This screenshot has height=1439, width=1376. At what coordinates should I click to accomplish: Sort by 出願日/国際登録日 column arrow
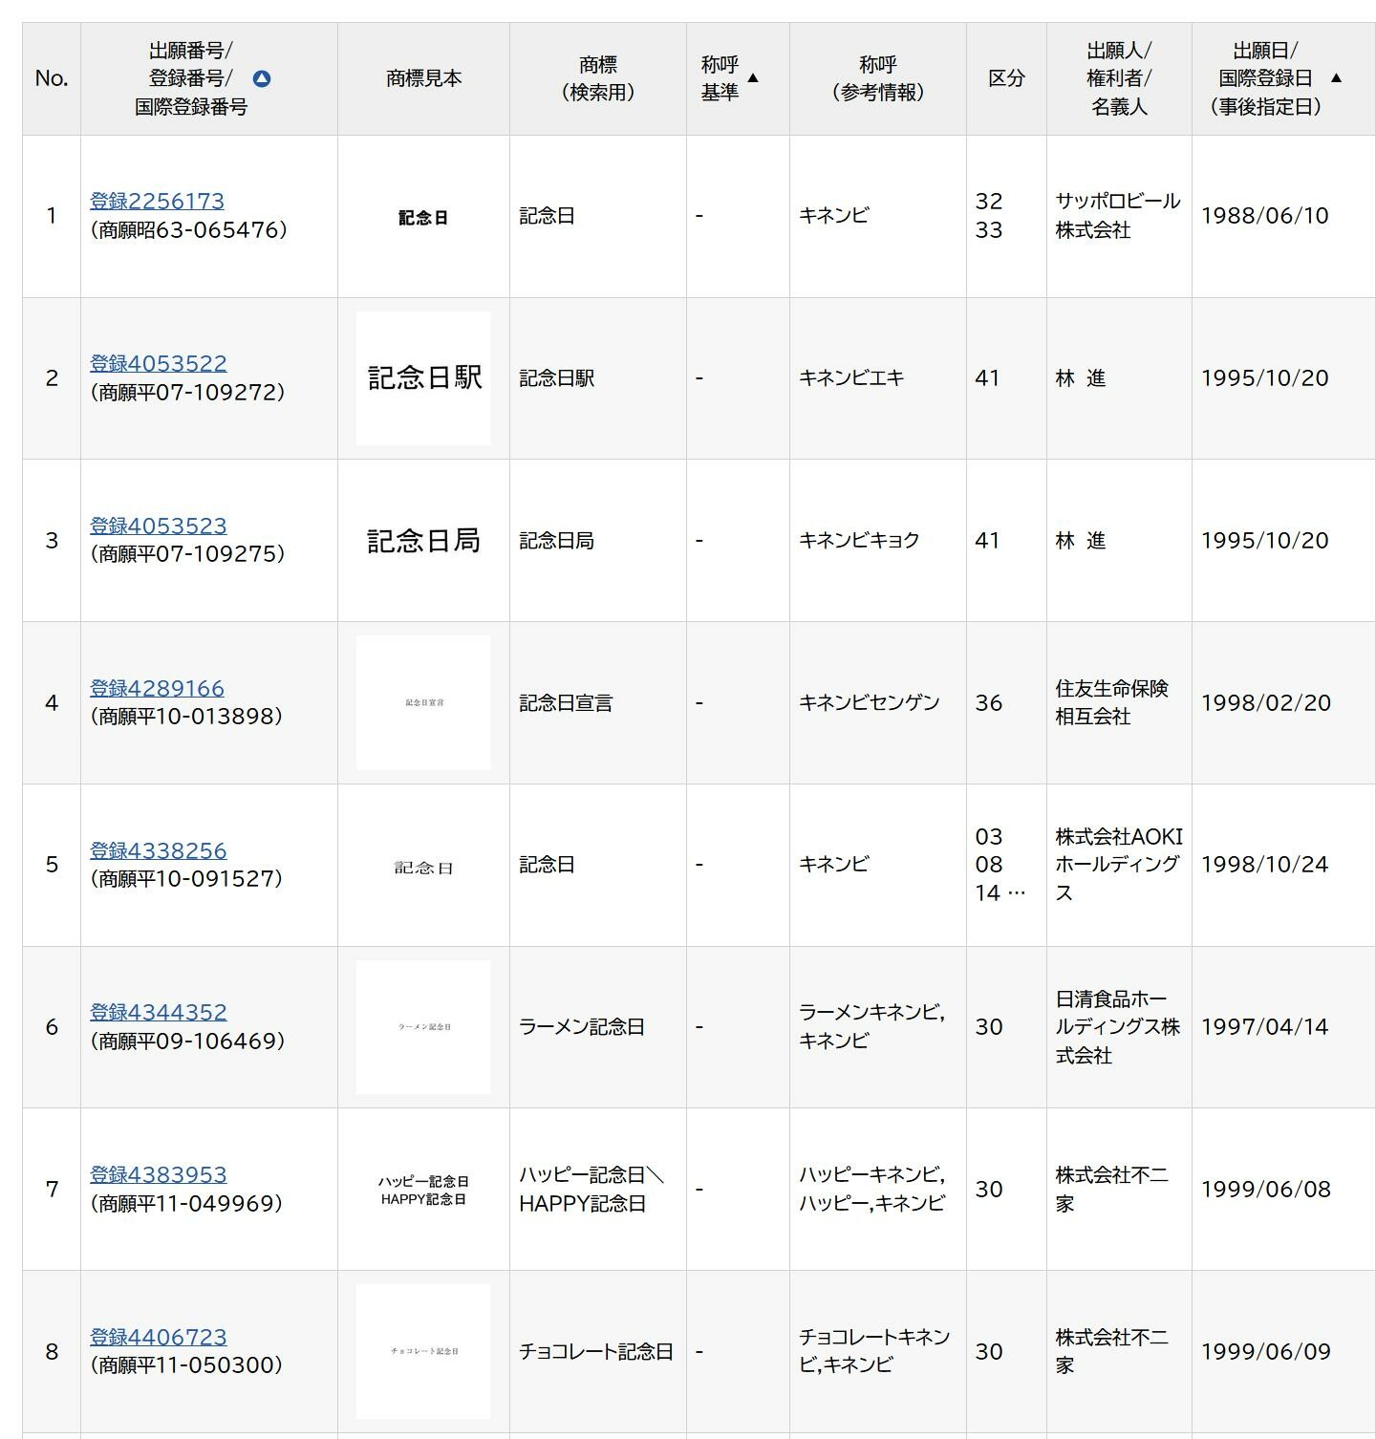(1336, 78)
